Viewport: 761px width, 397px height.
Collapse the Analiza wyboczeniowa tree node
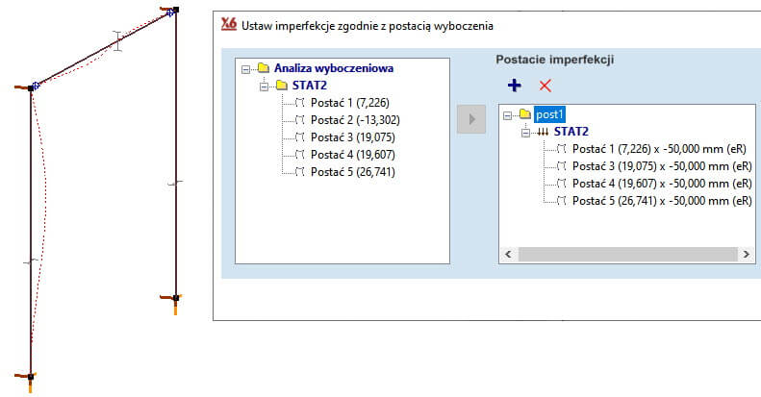247,68
